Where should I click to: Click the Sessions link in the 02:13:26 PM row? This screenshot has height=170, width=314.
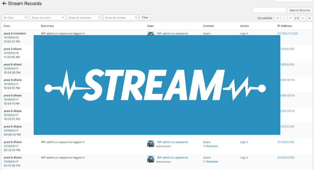212,162
